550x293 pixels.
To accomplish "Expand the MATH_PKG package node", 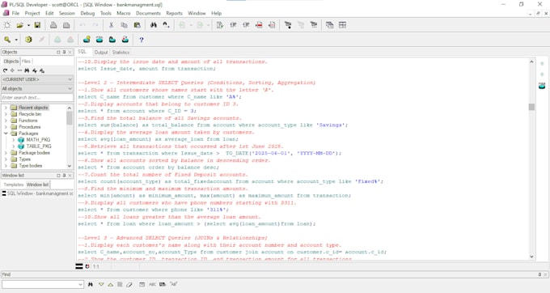I will [x=13, y=140].
